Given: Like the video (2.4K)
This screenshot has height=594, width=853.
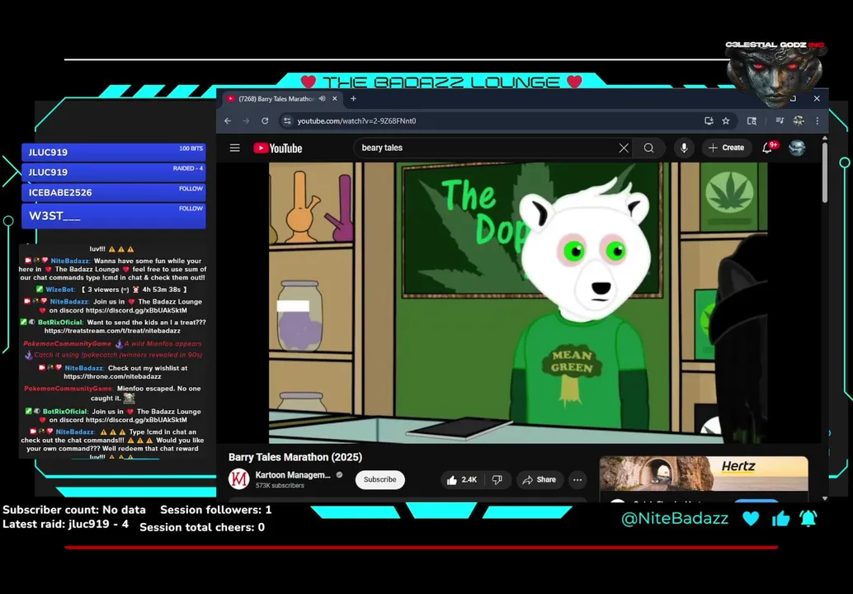Looking at the screenshot, I should coord(462,480).
